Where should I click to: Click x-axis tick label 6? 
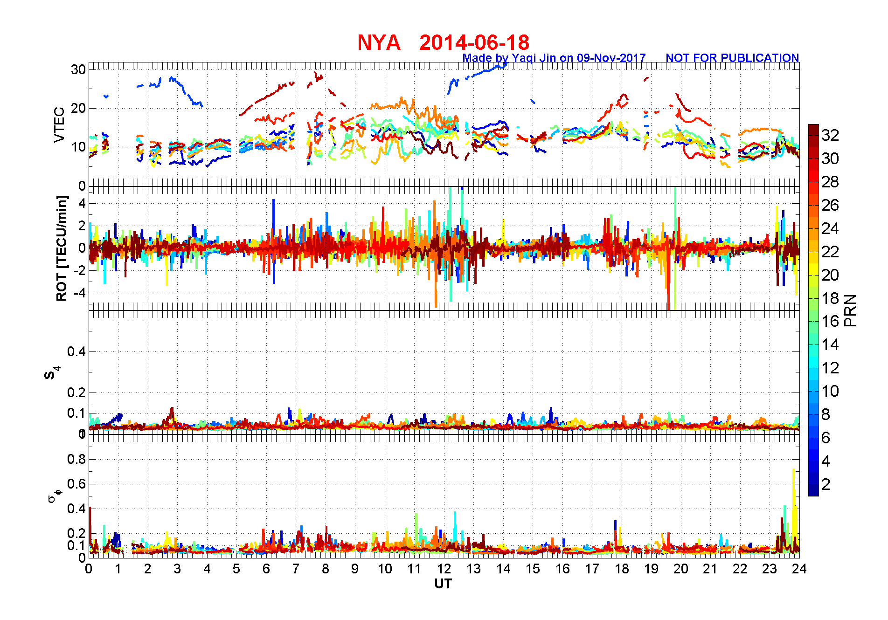coord(266,569)
